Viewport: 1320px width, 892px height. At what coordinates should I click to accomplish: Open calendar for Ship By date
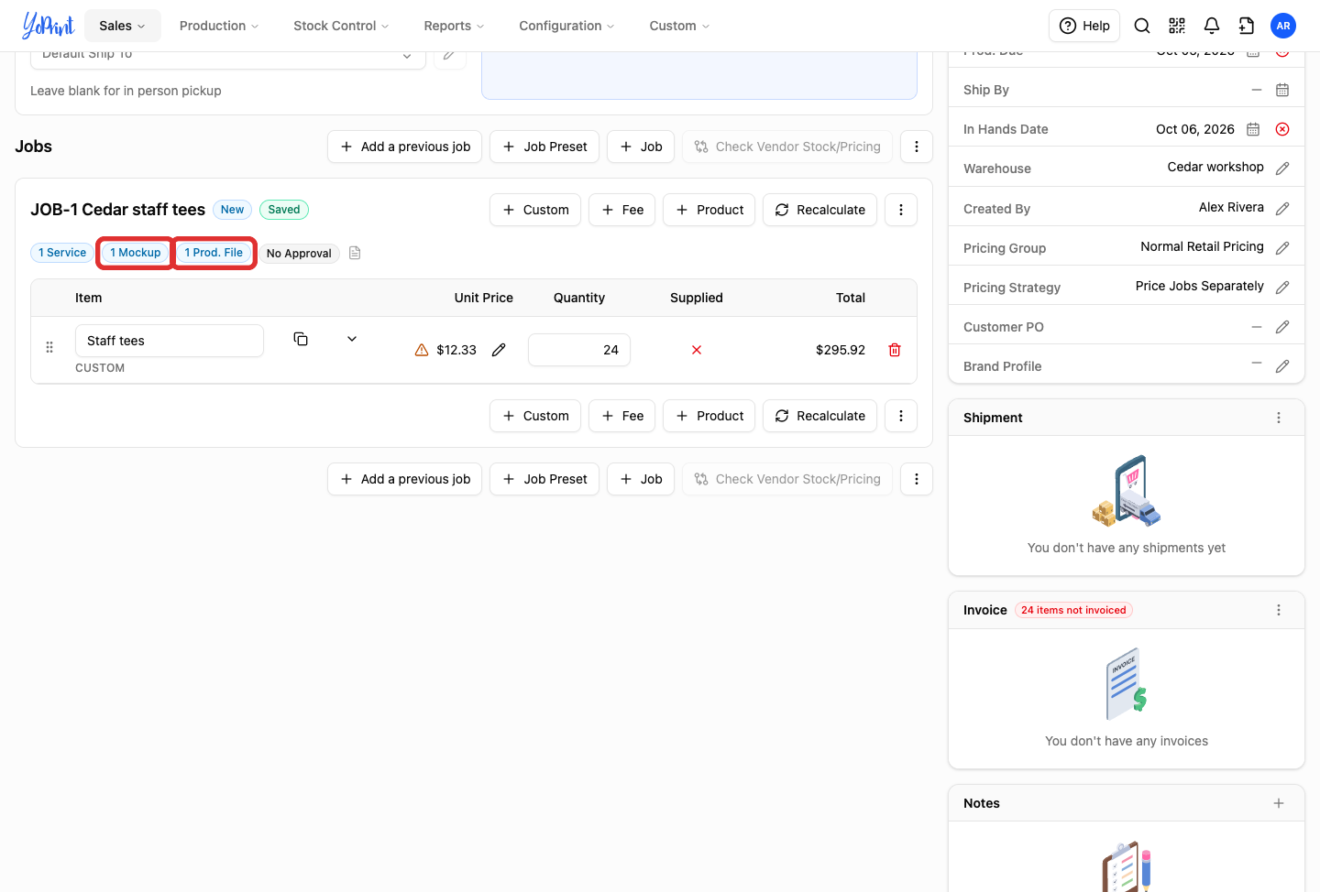point(1282,90)
